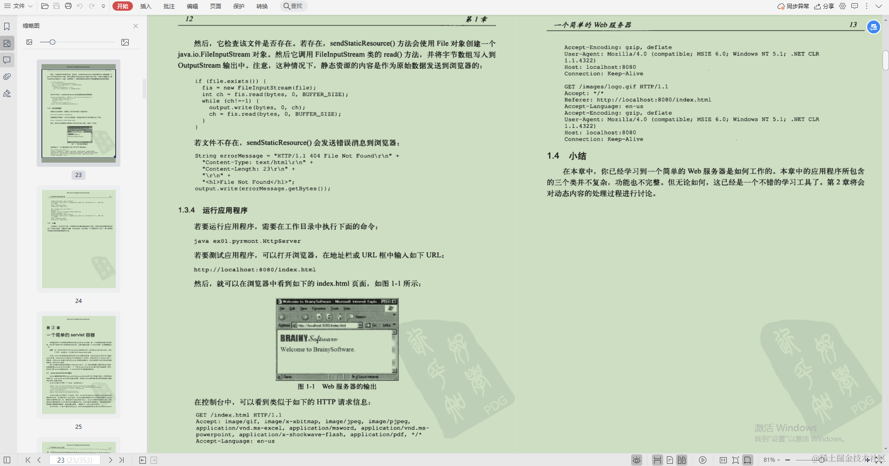Switch to double-page view mode
Screen dimensions: 889x466
point(683,460)
